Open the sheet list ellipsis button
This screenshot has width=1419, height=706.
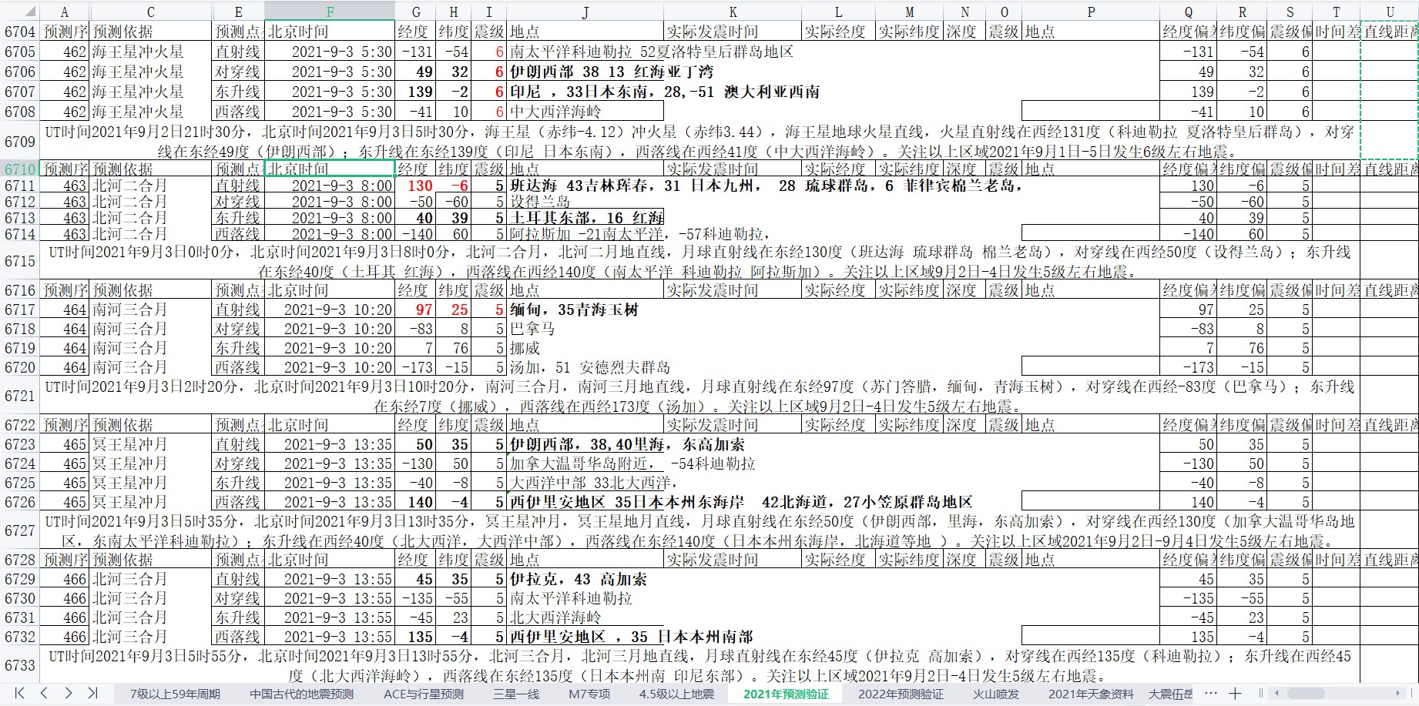click(x=1209, y=694)
